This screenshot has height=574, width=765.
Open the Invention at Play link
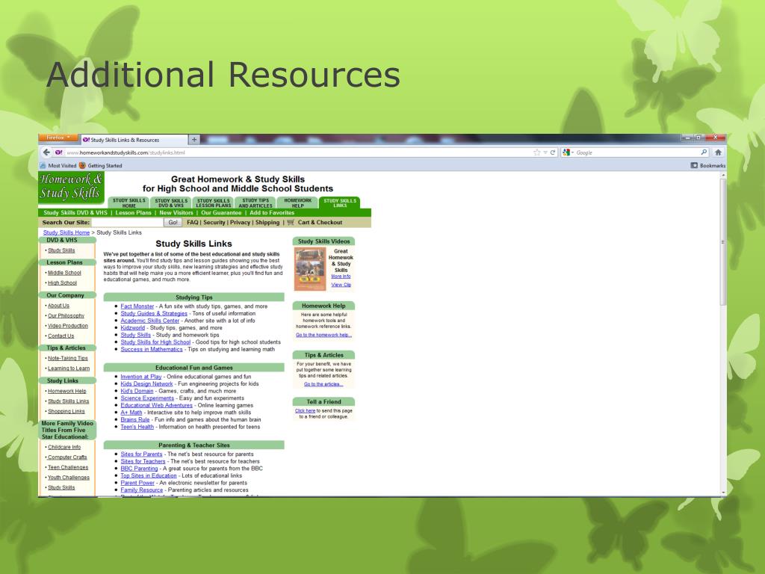tap(141, 377)
